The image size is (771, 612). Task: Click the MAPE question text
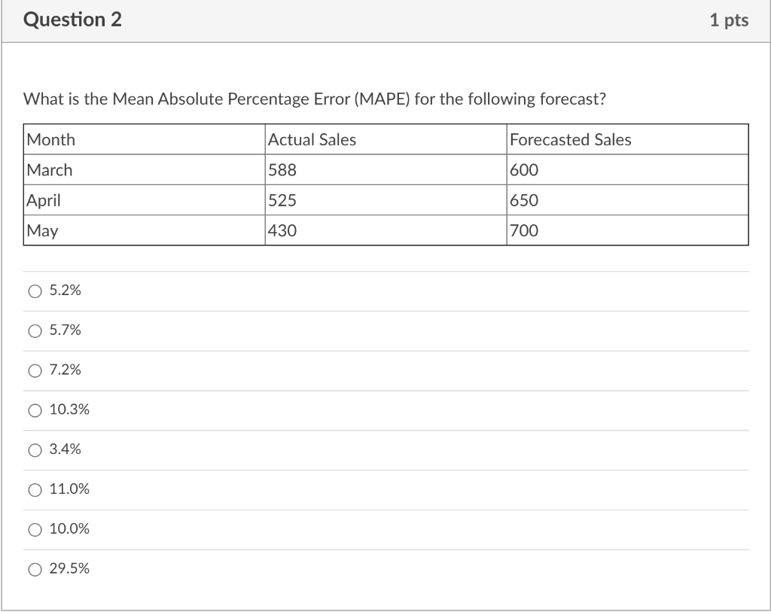tap(315, 99)
